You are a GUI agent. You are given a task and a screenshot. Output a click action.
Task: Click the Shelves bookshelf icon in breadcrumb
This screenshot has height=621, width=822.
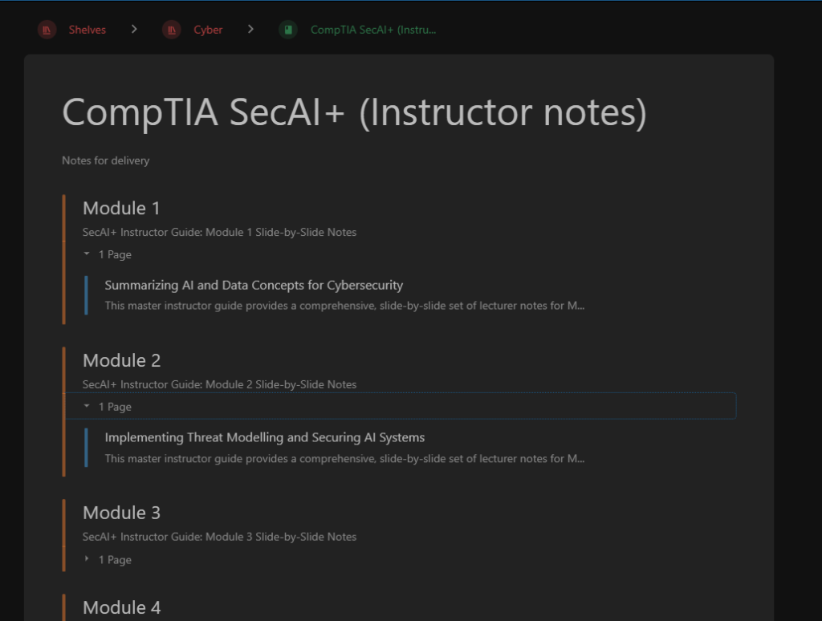click(x=47, y=30)
